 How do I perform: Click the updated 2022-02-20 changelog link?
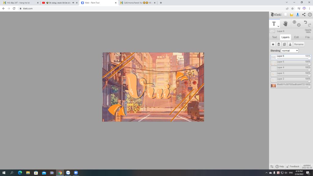click(x=307, y=167)
